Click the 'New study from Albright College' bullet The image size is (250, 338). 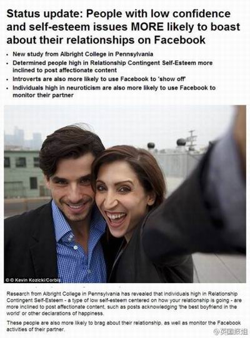pyautogui.click(x=82, y=54)
